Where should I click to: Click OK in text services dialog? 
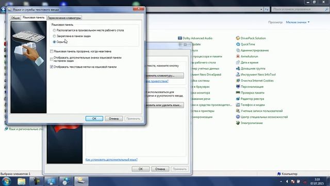[x=94, y=118]
